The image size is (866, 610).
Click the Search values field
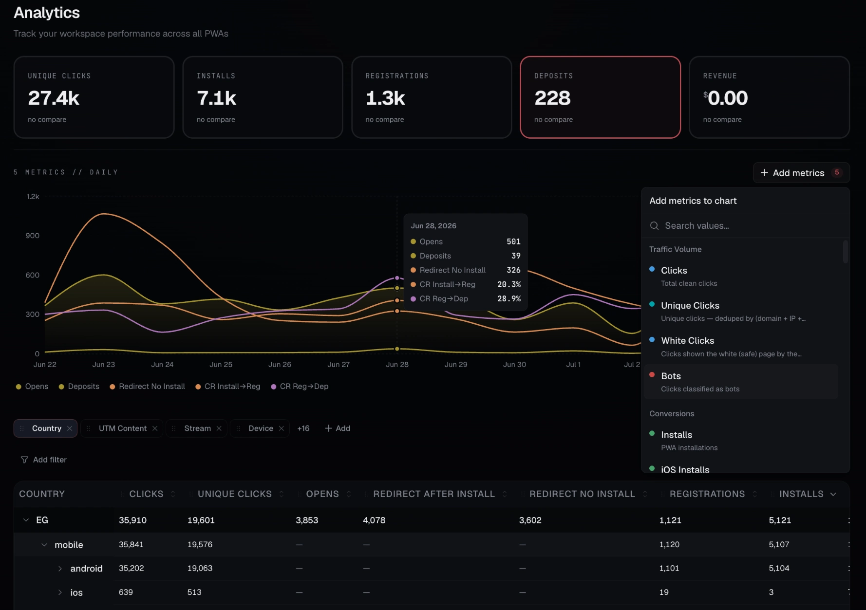click(x=746, y=226)
